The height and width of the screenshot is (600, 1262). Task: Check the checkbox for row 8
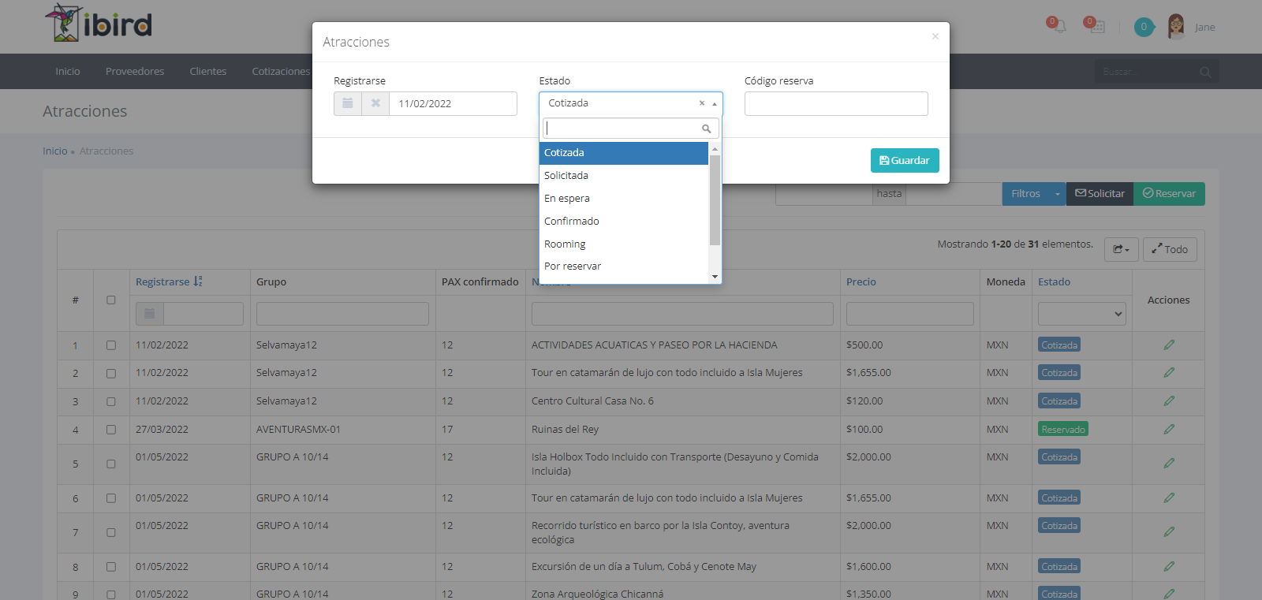[111, 567]
